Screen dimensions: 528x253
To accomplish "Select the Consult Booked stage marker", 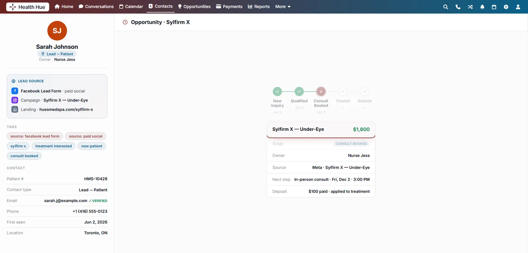I will coord(321,91).
